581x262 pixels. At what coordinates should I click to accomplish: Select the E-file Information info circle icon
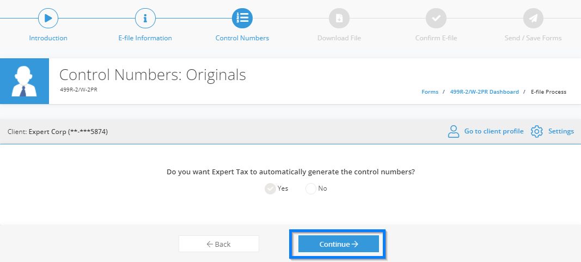click(x=145, y=18)
